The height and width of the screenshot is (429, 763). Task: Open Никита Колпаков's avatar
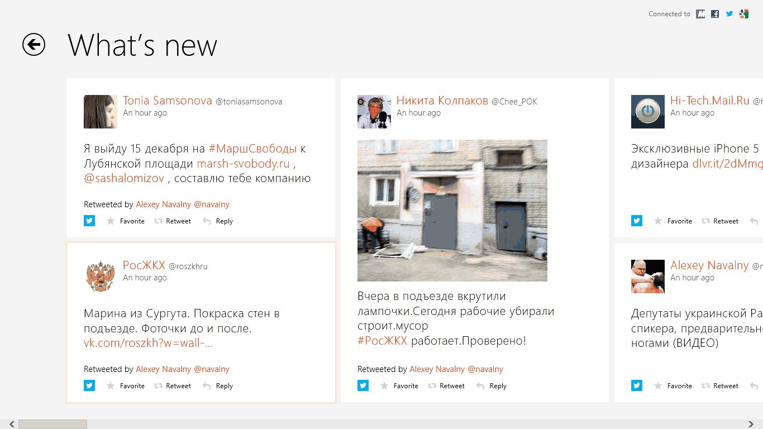pos(374,112)
